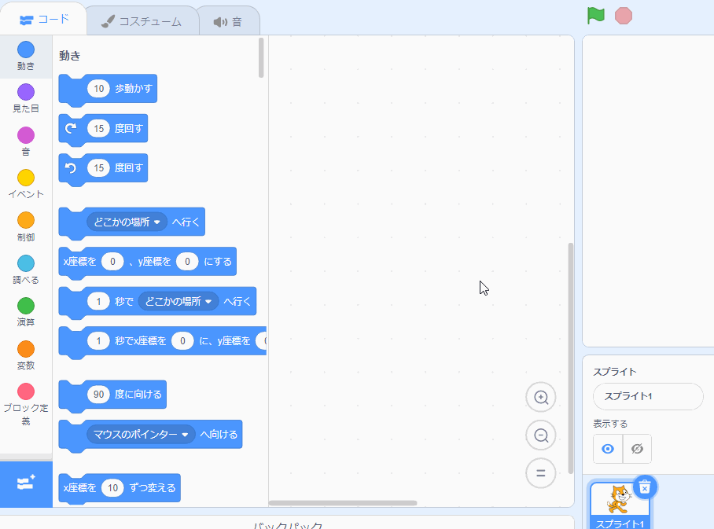
Task: Edit y value 0 in にする block
Action: click(187, 261)
